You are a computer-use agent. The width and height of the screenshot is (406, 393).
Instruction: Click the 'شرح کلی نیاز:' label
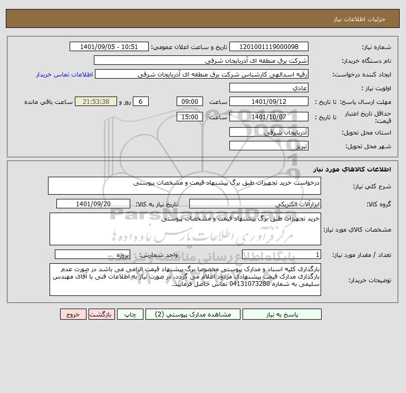point(372,186)
